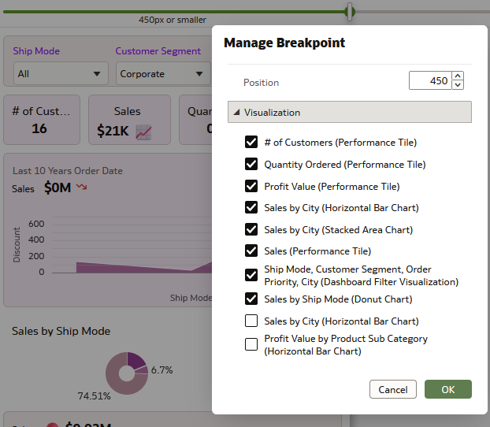Select the # of Cust... performance tile
Image resolution: width=490 pixels, height=427 pixels.
click(x=42, y=120)
